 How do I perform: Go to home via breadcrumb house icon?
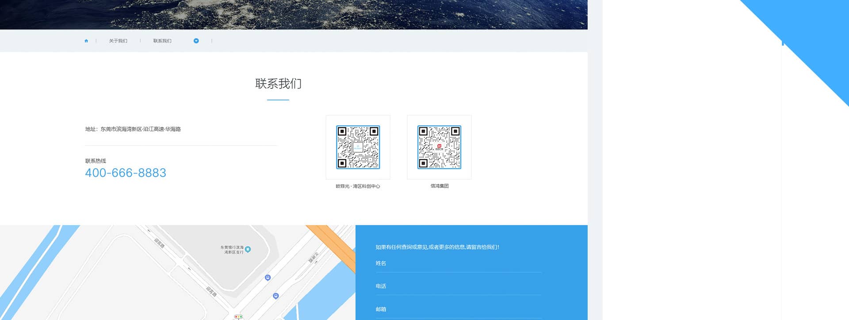(86, 41)
